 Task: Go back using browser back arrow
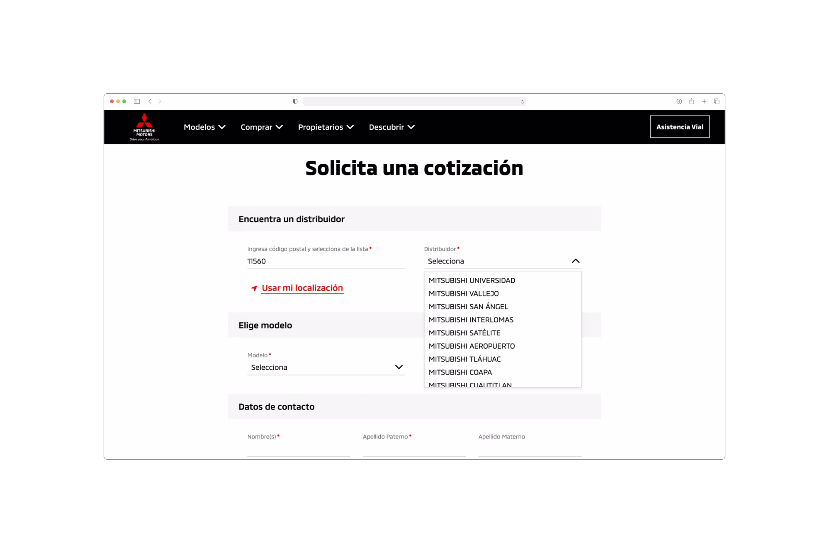(x=150, y=102)
